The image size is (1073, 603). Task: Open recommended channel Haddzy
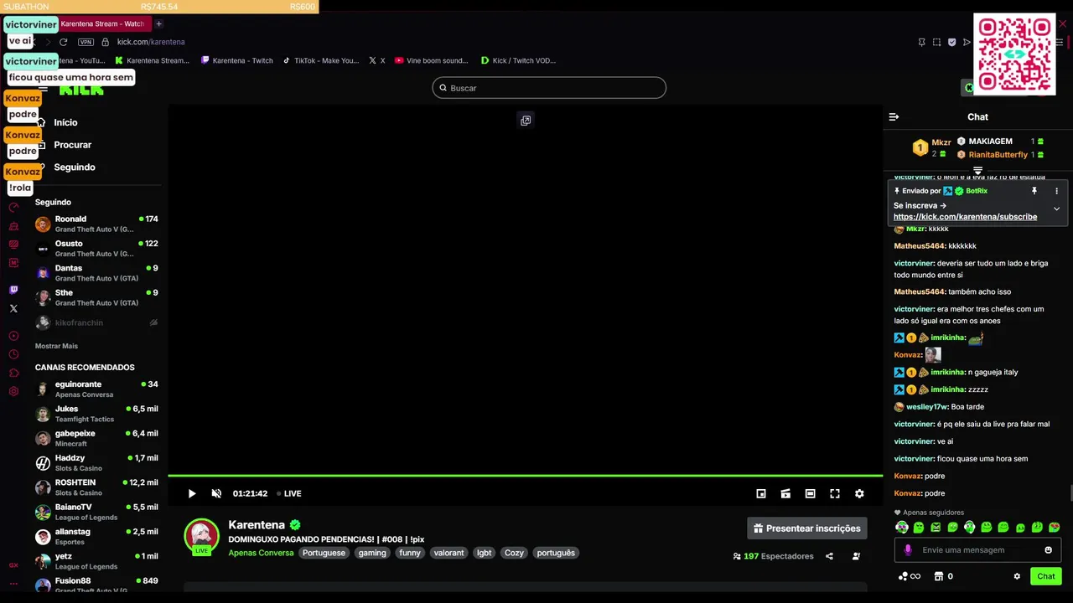96,462
